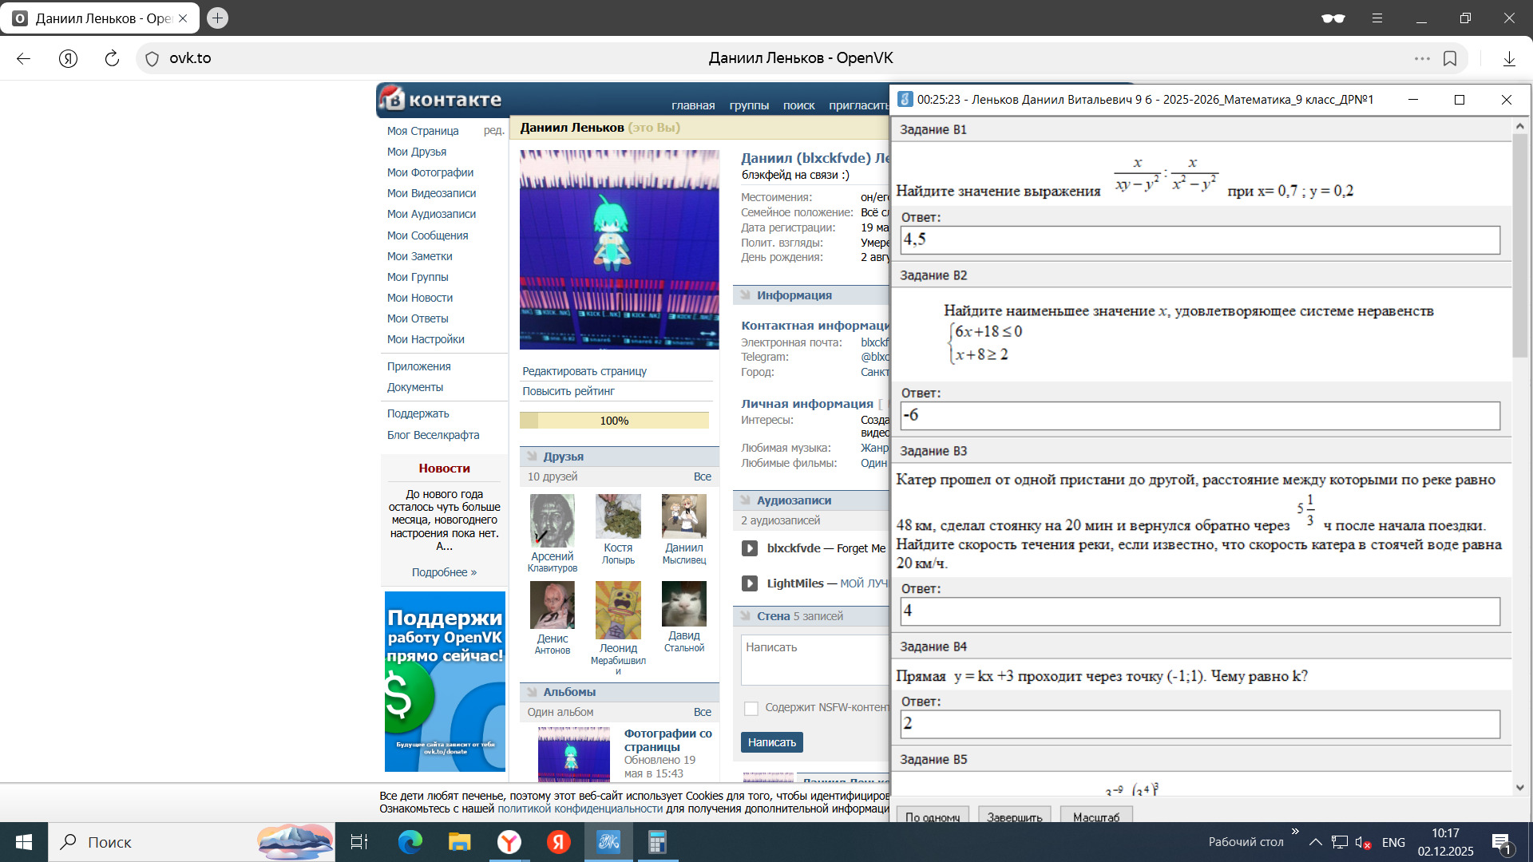Click the browser refresh icon
The width and height of the screenshot is (1533, 862).
pos(112,58)
